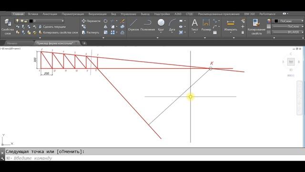Select the Trim tool icon
The width and height of the screenshot is (305, 172).
coord(113,21)
